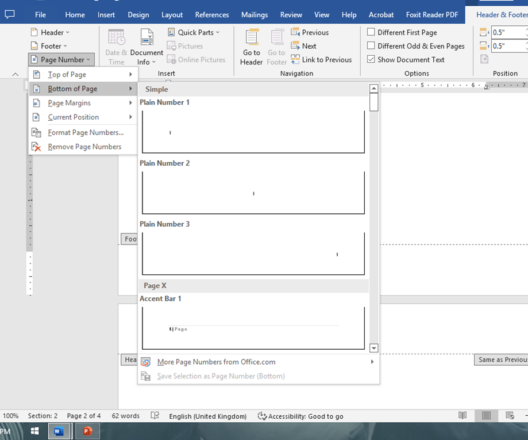This screenshot has width=528, height=440.
Task: Click the Document Info icon
Action: 147,37
